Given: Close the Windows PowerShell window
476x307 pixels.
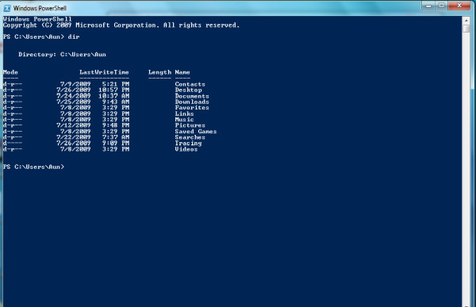Looking at the screenshot, I should pos(459,6).
